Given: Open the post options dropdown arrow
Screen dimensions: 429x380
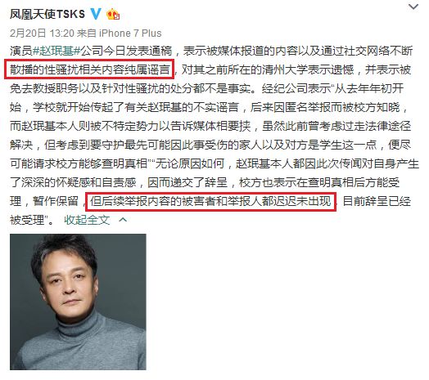Looking at the screenshot, I should 413,7.
